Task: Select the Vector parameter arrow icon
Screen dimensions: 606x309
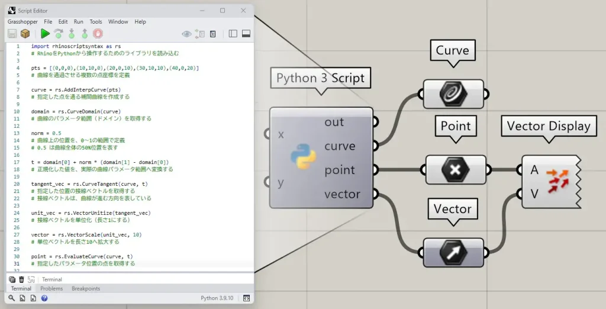Action: click(453, 253)
